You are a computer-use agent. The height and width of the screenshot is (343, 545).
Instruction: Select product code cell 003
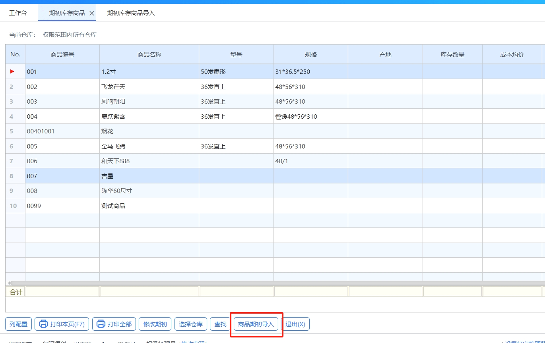click(62, 101)
